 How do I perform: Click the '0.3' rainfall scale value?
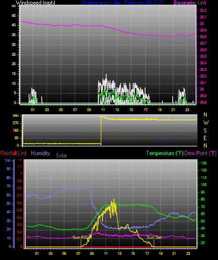pos(20,224)
